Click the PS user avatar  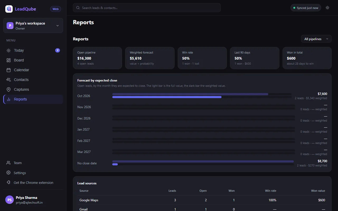10,200
